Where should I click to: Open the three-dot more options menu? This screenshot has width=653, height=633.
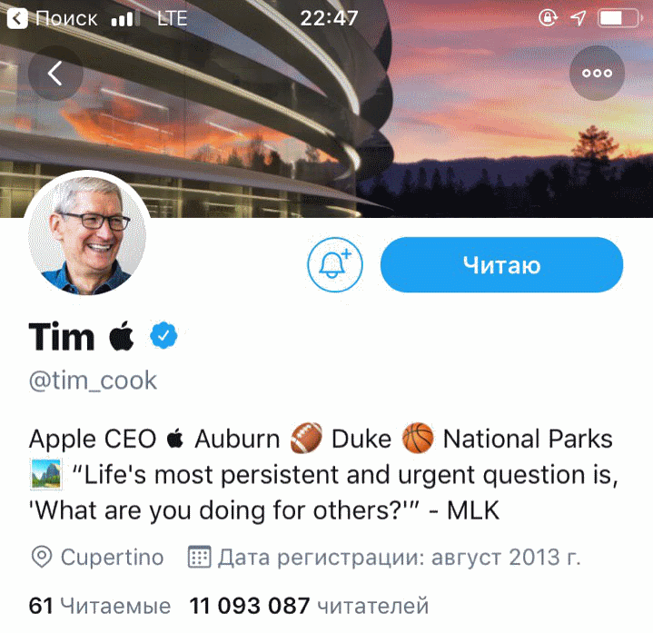[597, 73]
